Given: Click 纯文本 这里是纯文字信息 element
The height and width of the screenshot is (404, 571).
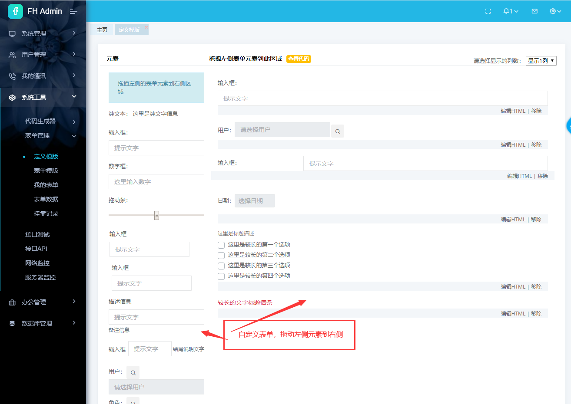Looking at the screenshot, I should pos(143,114).
